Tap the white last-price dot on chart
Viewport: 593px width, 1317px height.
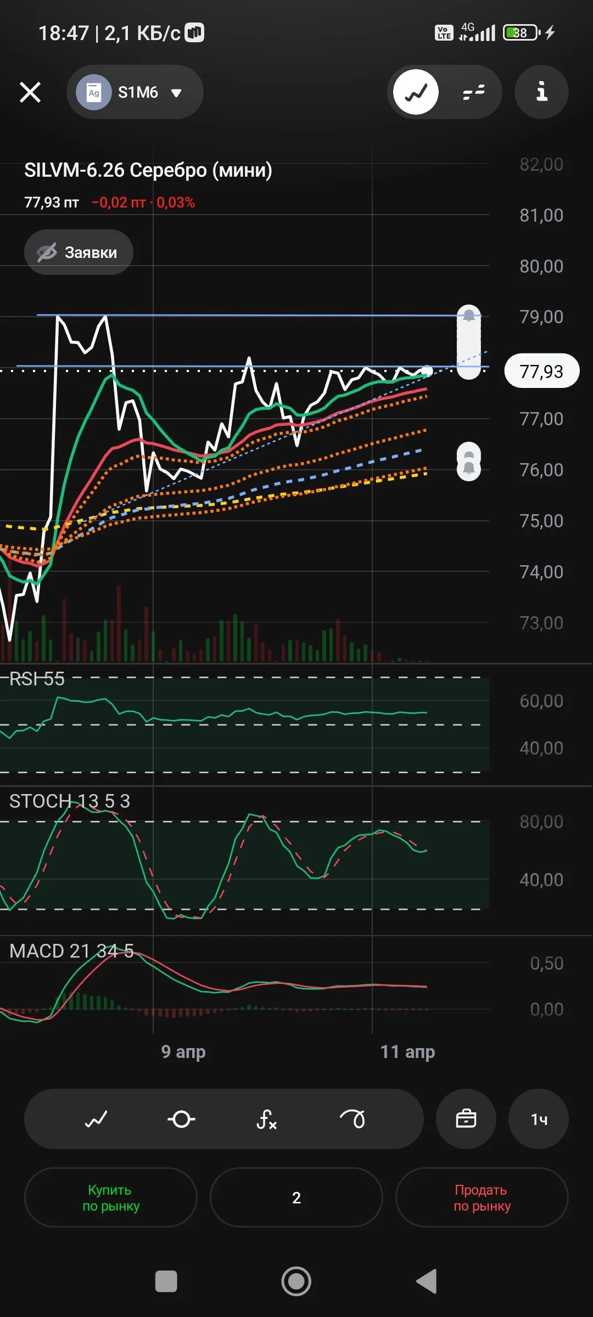427,371
